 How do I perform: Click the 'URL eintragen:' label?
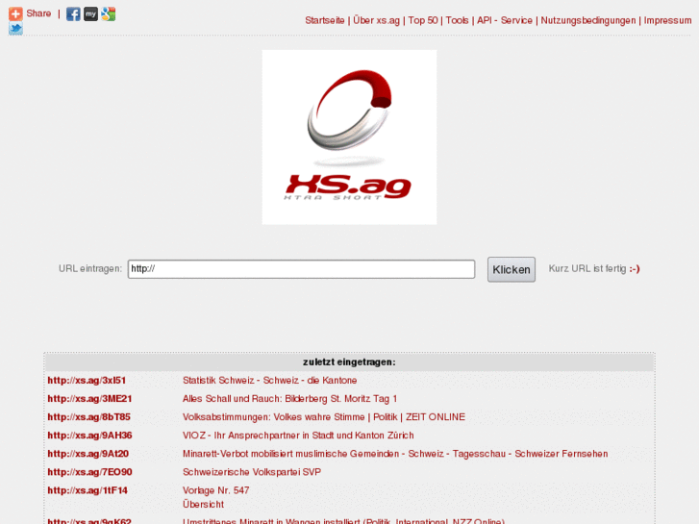pos(90,268)
